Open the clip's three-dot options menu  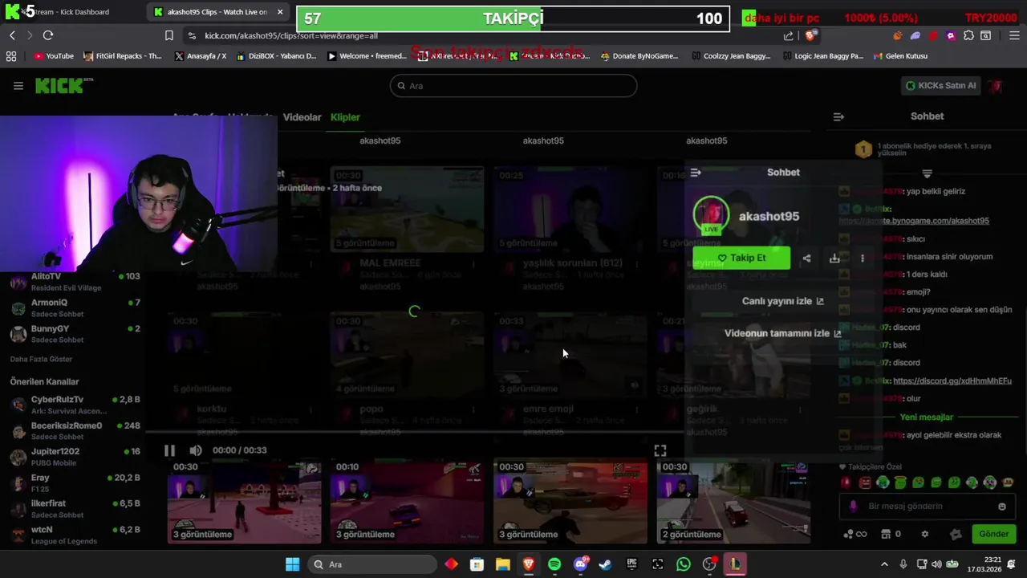[863, 258]
